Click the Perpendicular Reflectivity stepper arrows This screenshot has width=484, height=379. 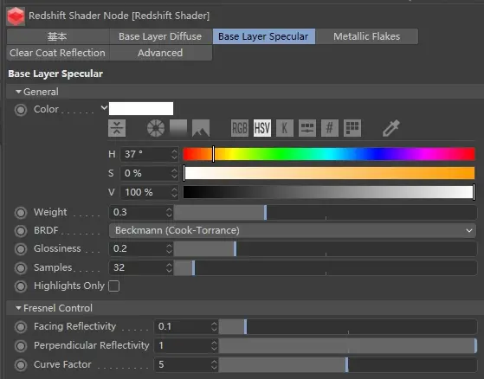coord(214,346)
